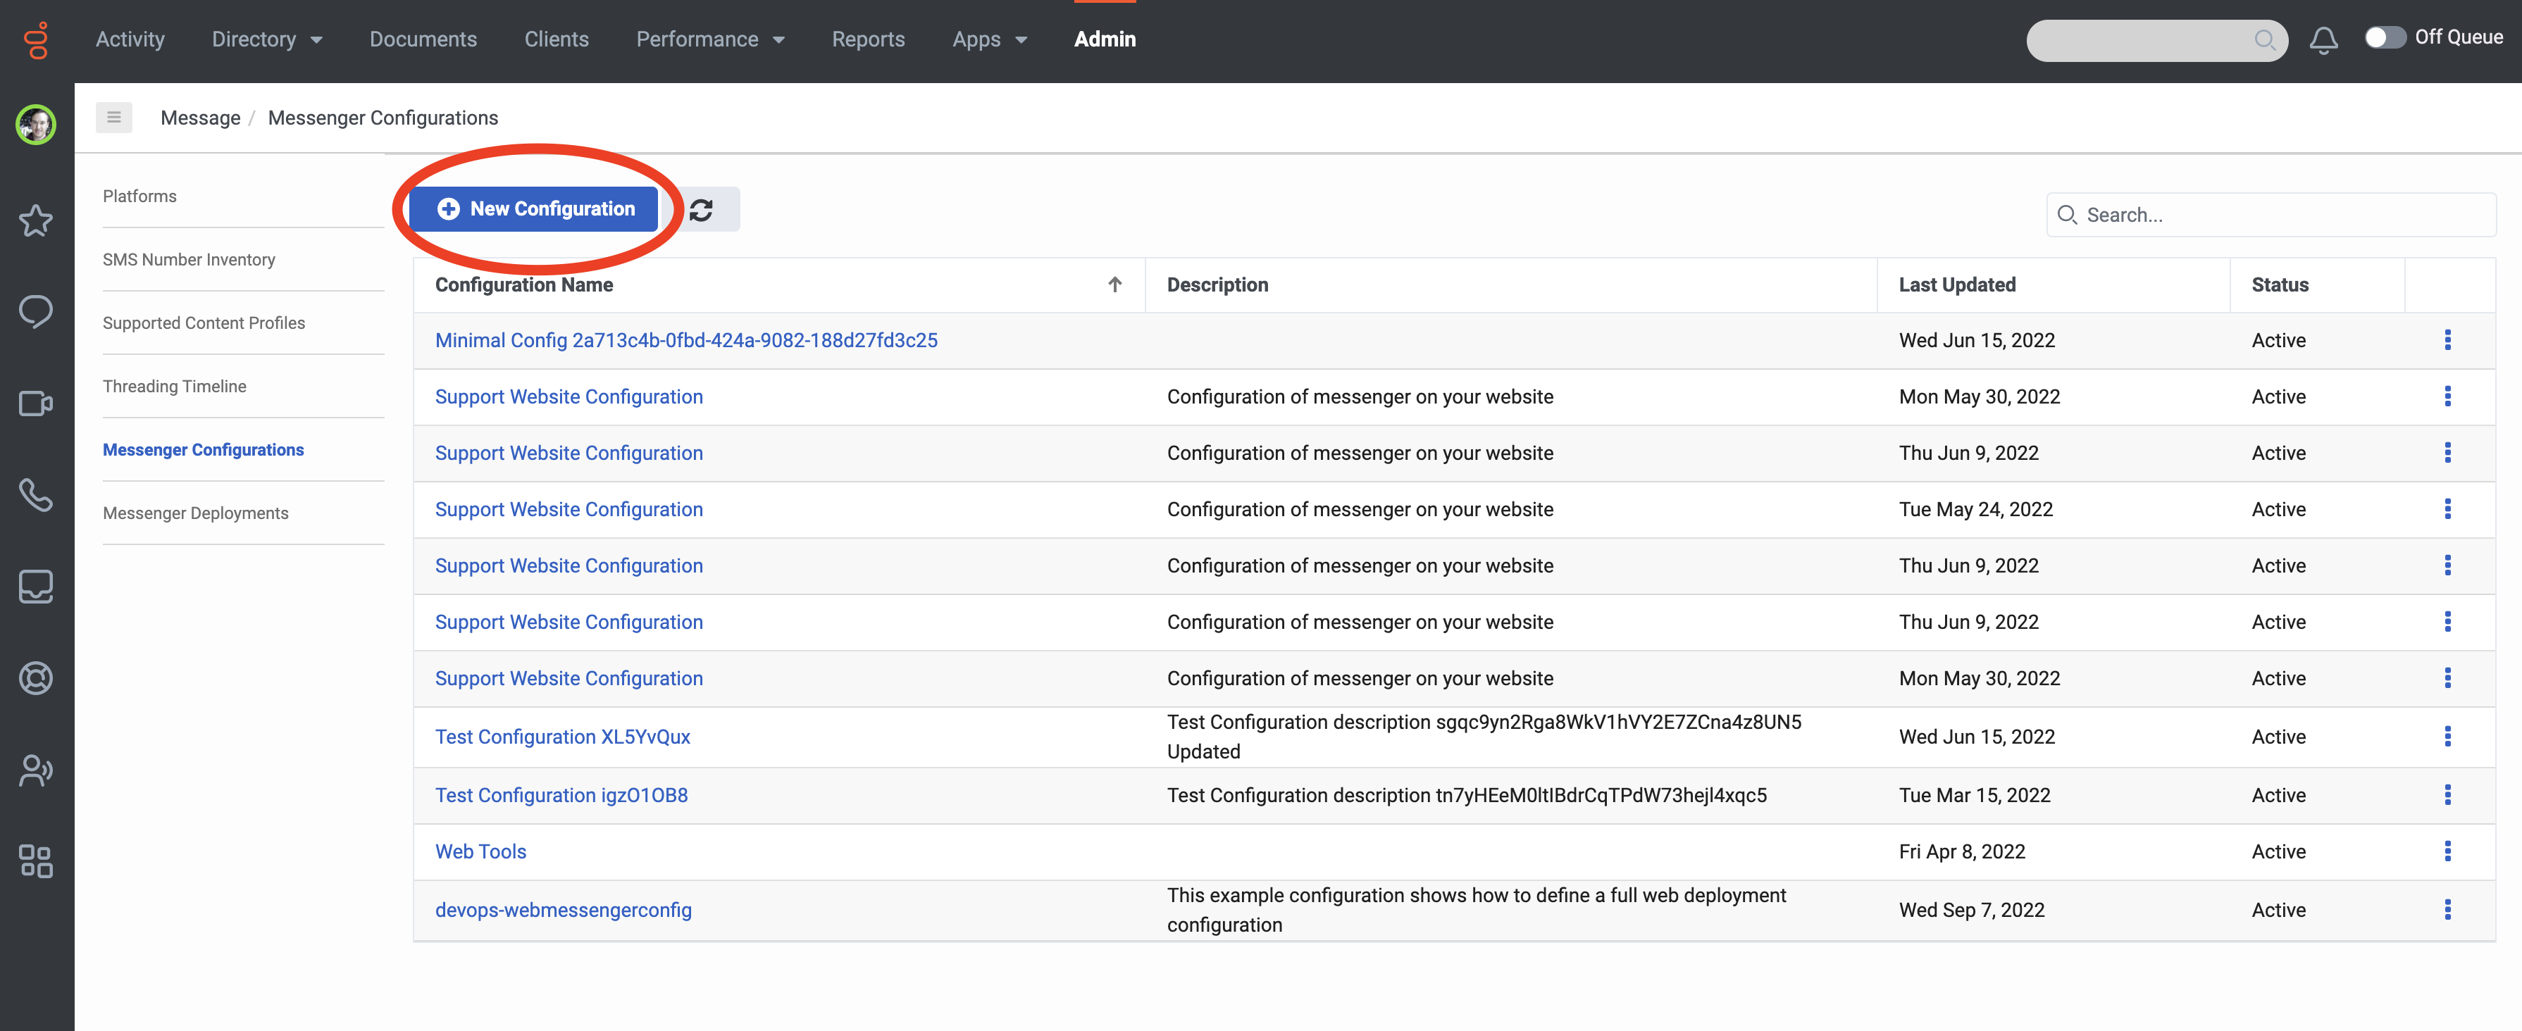Viewport: 2522px width, 1031px height.
Task: Open the notifications bell
Action: pos(2323,39)
